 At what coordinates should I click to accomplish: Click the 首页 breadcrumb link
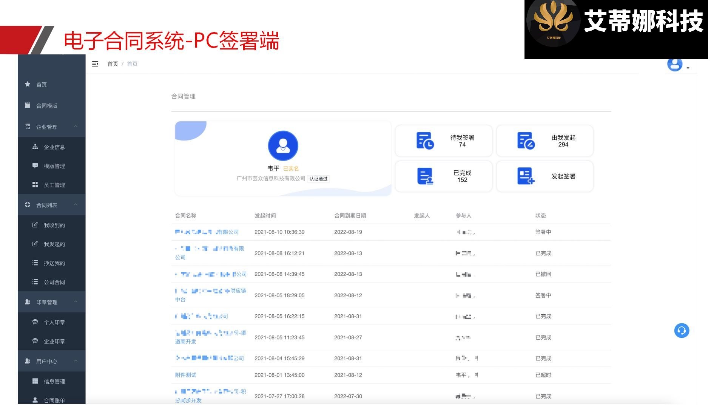click(113, 64)
